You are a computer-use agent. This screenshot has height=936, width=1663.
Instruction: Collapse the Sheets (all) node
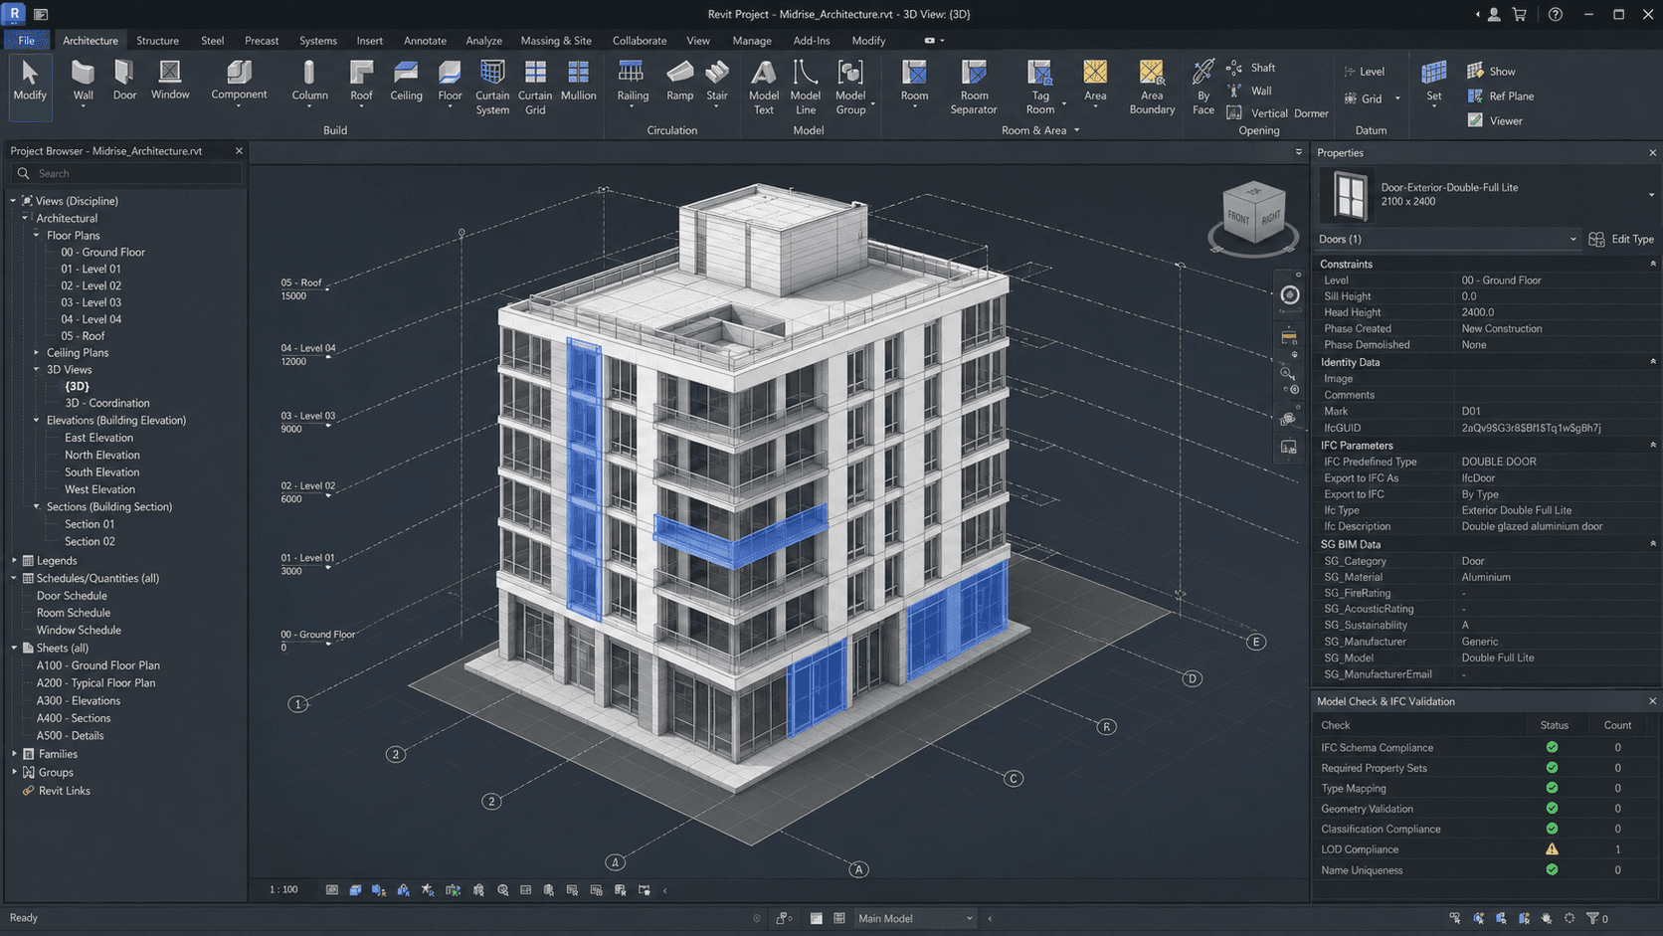tap(14, 649)
